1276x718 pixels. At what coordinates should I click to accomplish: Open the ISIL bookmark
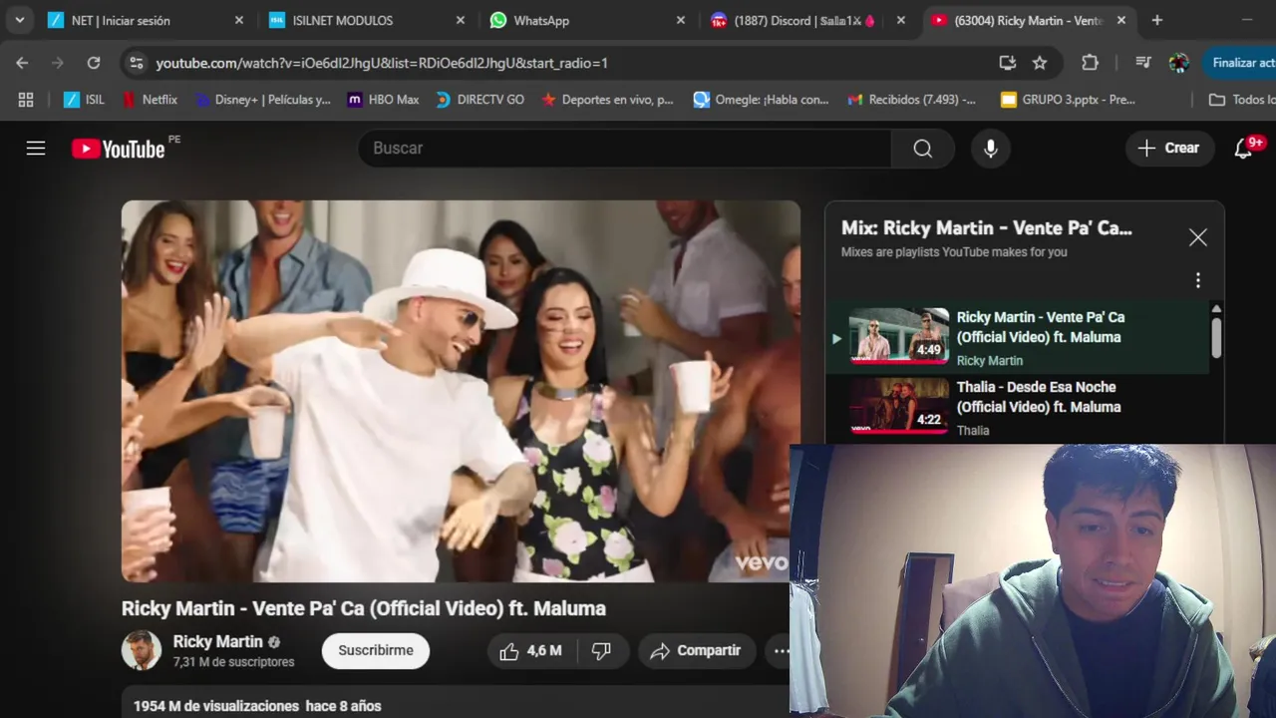[84, 100]
